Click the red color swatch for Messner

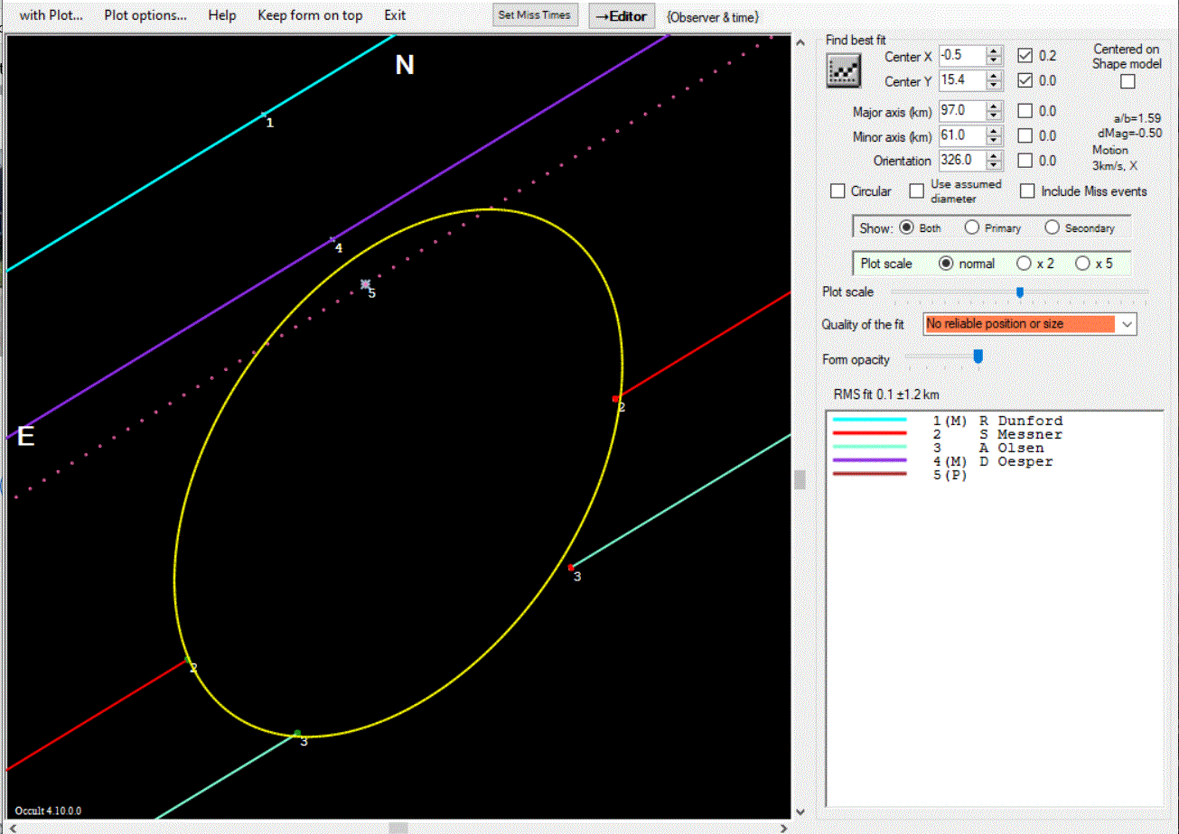click(x=869, y=434)
